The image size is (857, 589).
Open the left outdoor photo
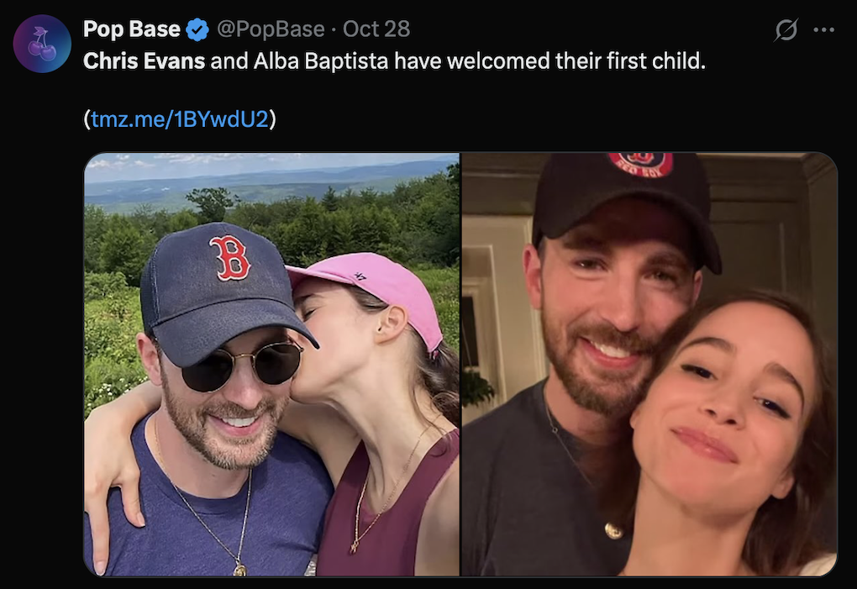point(271,364)
